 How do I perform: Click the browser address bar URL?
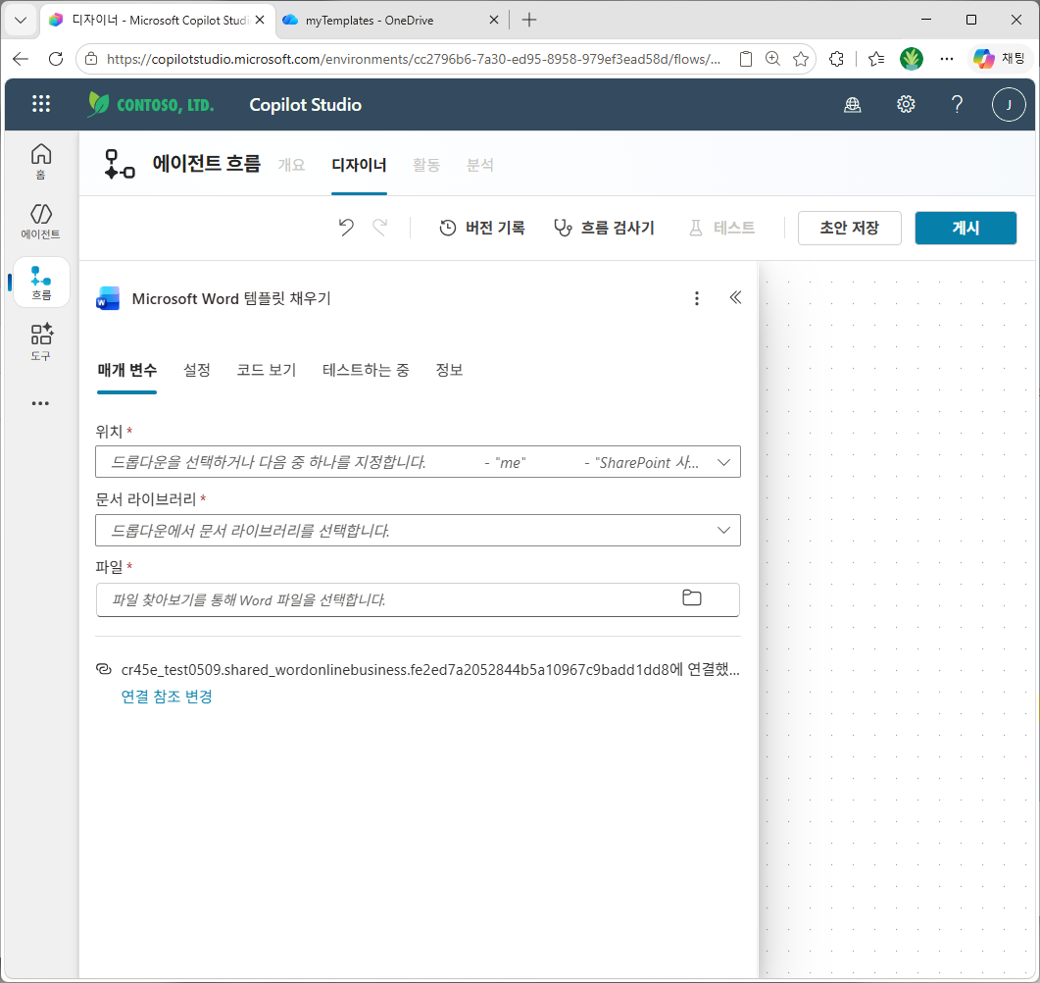click(x=414, y=59)
